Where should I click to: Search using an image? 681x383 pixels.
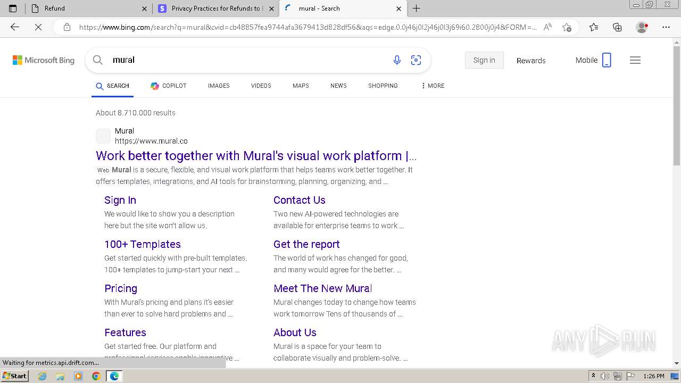[x=416, y=60]
